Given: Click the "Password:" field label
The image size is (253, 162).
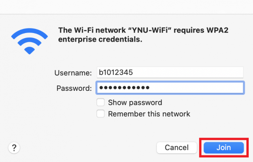Looking at the screenshot, I should (74, 88).
